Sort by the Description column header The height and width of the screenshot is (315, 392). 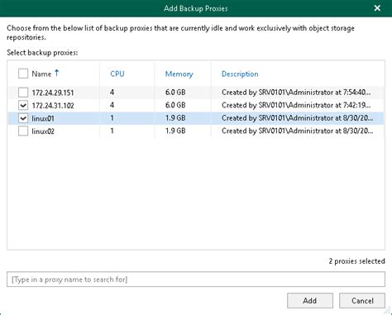tap(240, 74)
